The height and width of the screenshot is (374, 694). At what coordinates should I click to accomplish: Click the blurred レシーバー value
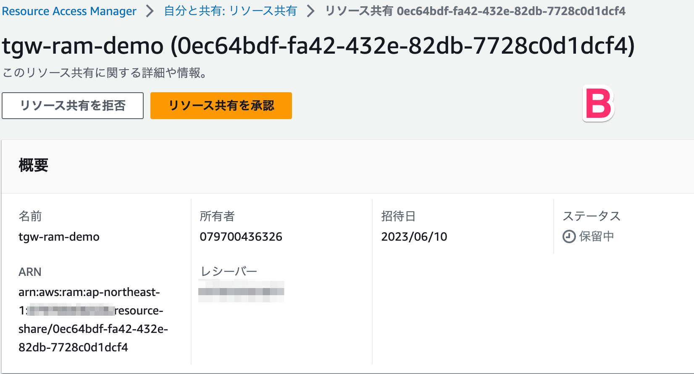[241, 291]
